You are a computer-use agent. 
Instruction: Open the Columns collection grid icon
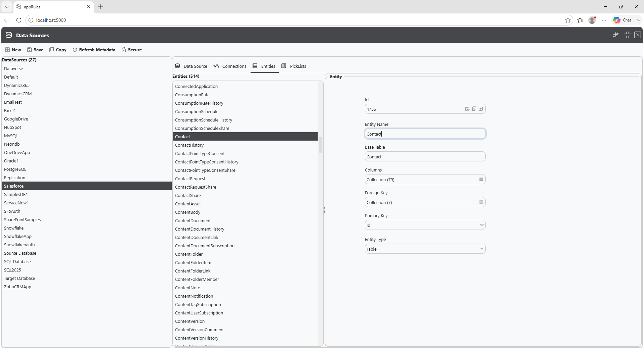481,179
